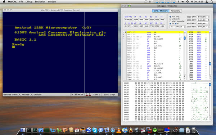The image size is (216, 135).
Task: Click drive B indicator in the emulator status bar
Action: pos(90,94)
